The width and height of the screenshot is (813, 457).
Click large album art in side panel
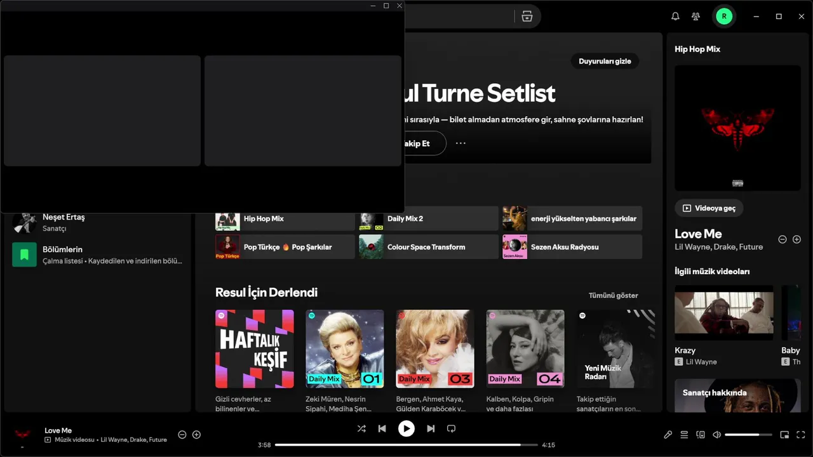coord(737,128)
